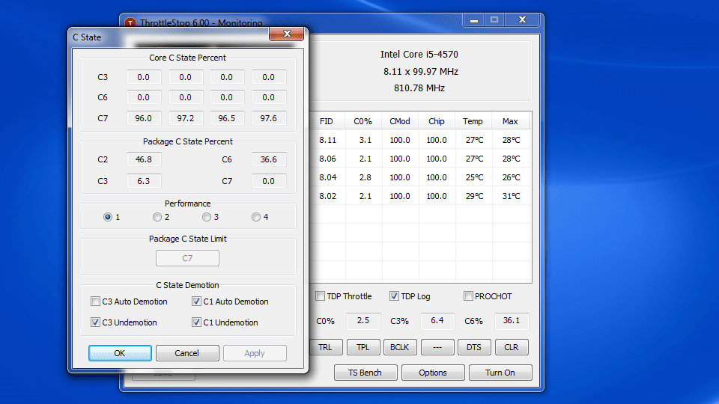Close the C State dialog
The width and height of the screenshot is (719, 404).
pyautogui.click(x=287, y=34)
